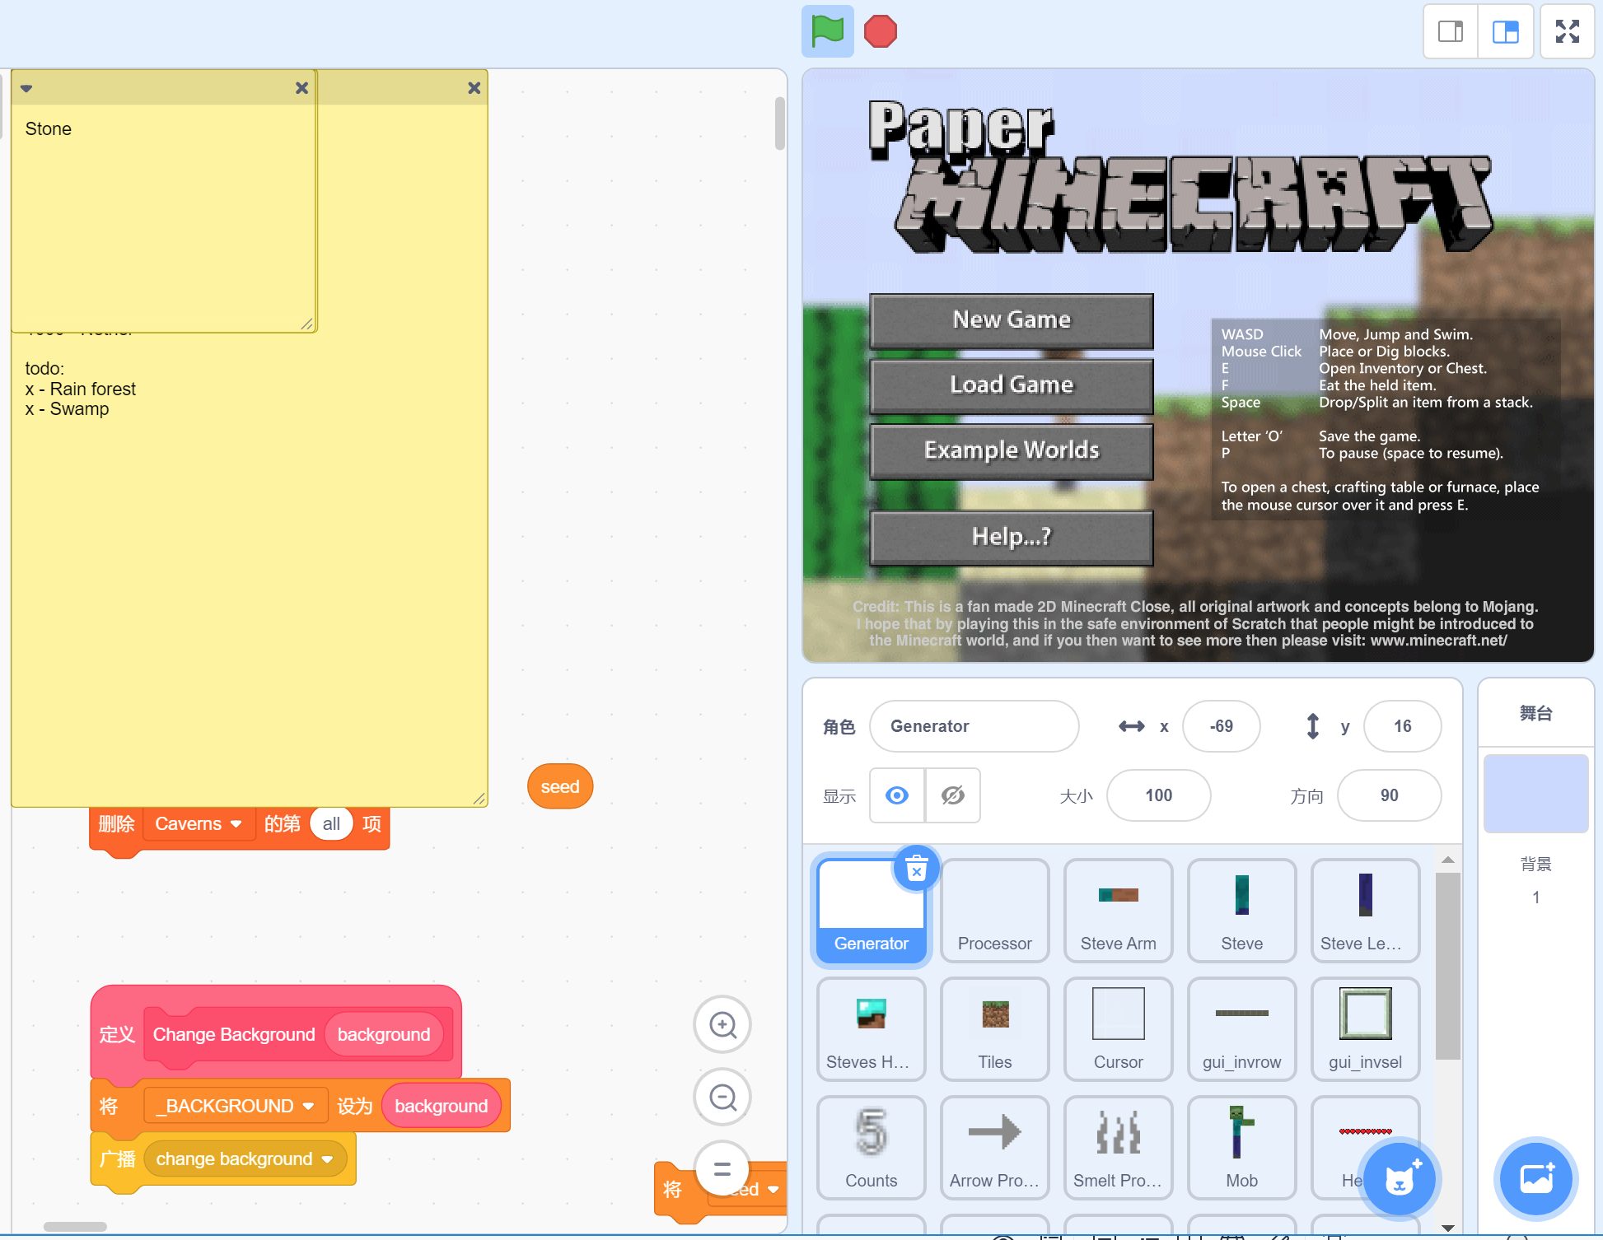Open the variable dropdown on the partly hidden set block
Viewport: 1603px width, 1240px height.
(773, 1189)
